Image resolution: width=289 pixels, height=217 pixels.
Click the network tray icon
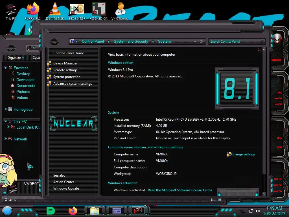pos(251,211)
